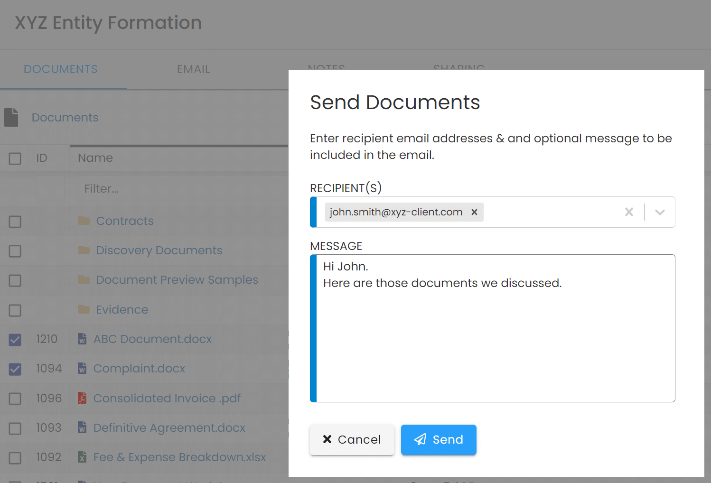Click the Word icon for Definitive Agreement.docx
711x483 pixels.
(x=82, y=427)
